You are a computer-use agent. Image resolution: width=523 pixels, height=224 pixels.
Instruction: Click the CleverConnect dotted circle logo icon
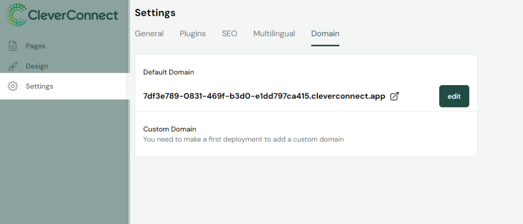click(17, 15)
